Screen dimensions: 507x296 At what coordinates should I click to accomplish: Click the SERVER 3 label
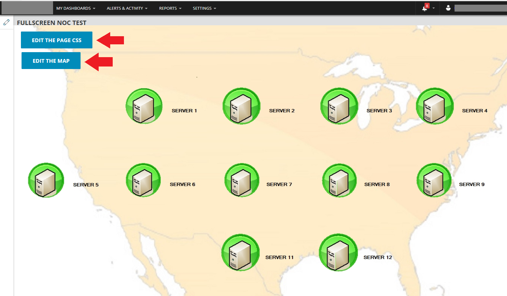379,111
